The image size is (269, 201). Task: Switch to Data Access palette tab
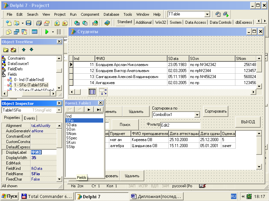pyautogui.click(x=196, y=22)
